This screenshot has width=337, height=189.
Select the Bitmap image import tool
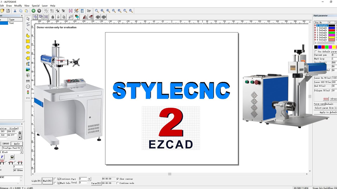[28, 70]
